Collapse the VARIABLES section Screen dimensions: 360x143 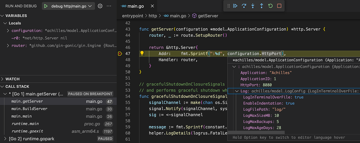coord(2,16)
